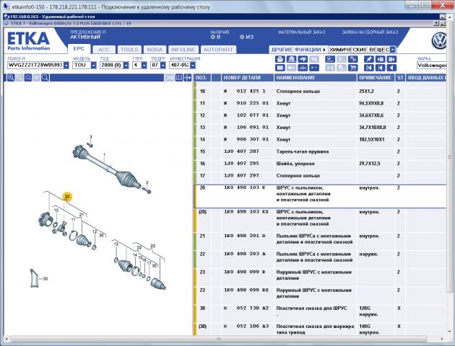Click the chart graph icon in toolbar
Image resolution: width=455 pixels, height=346 pixels.
(303, 68)
